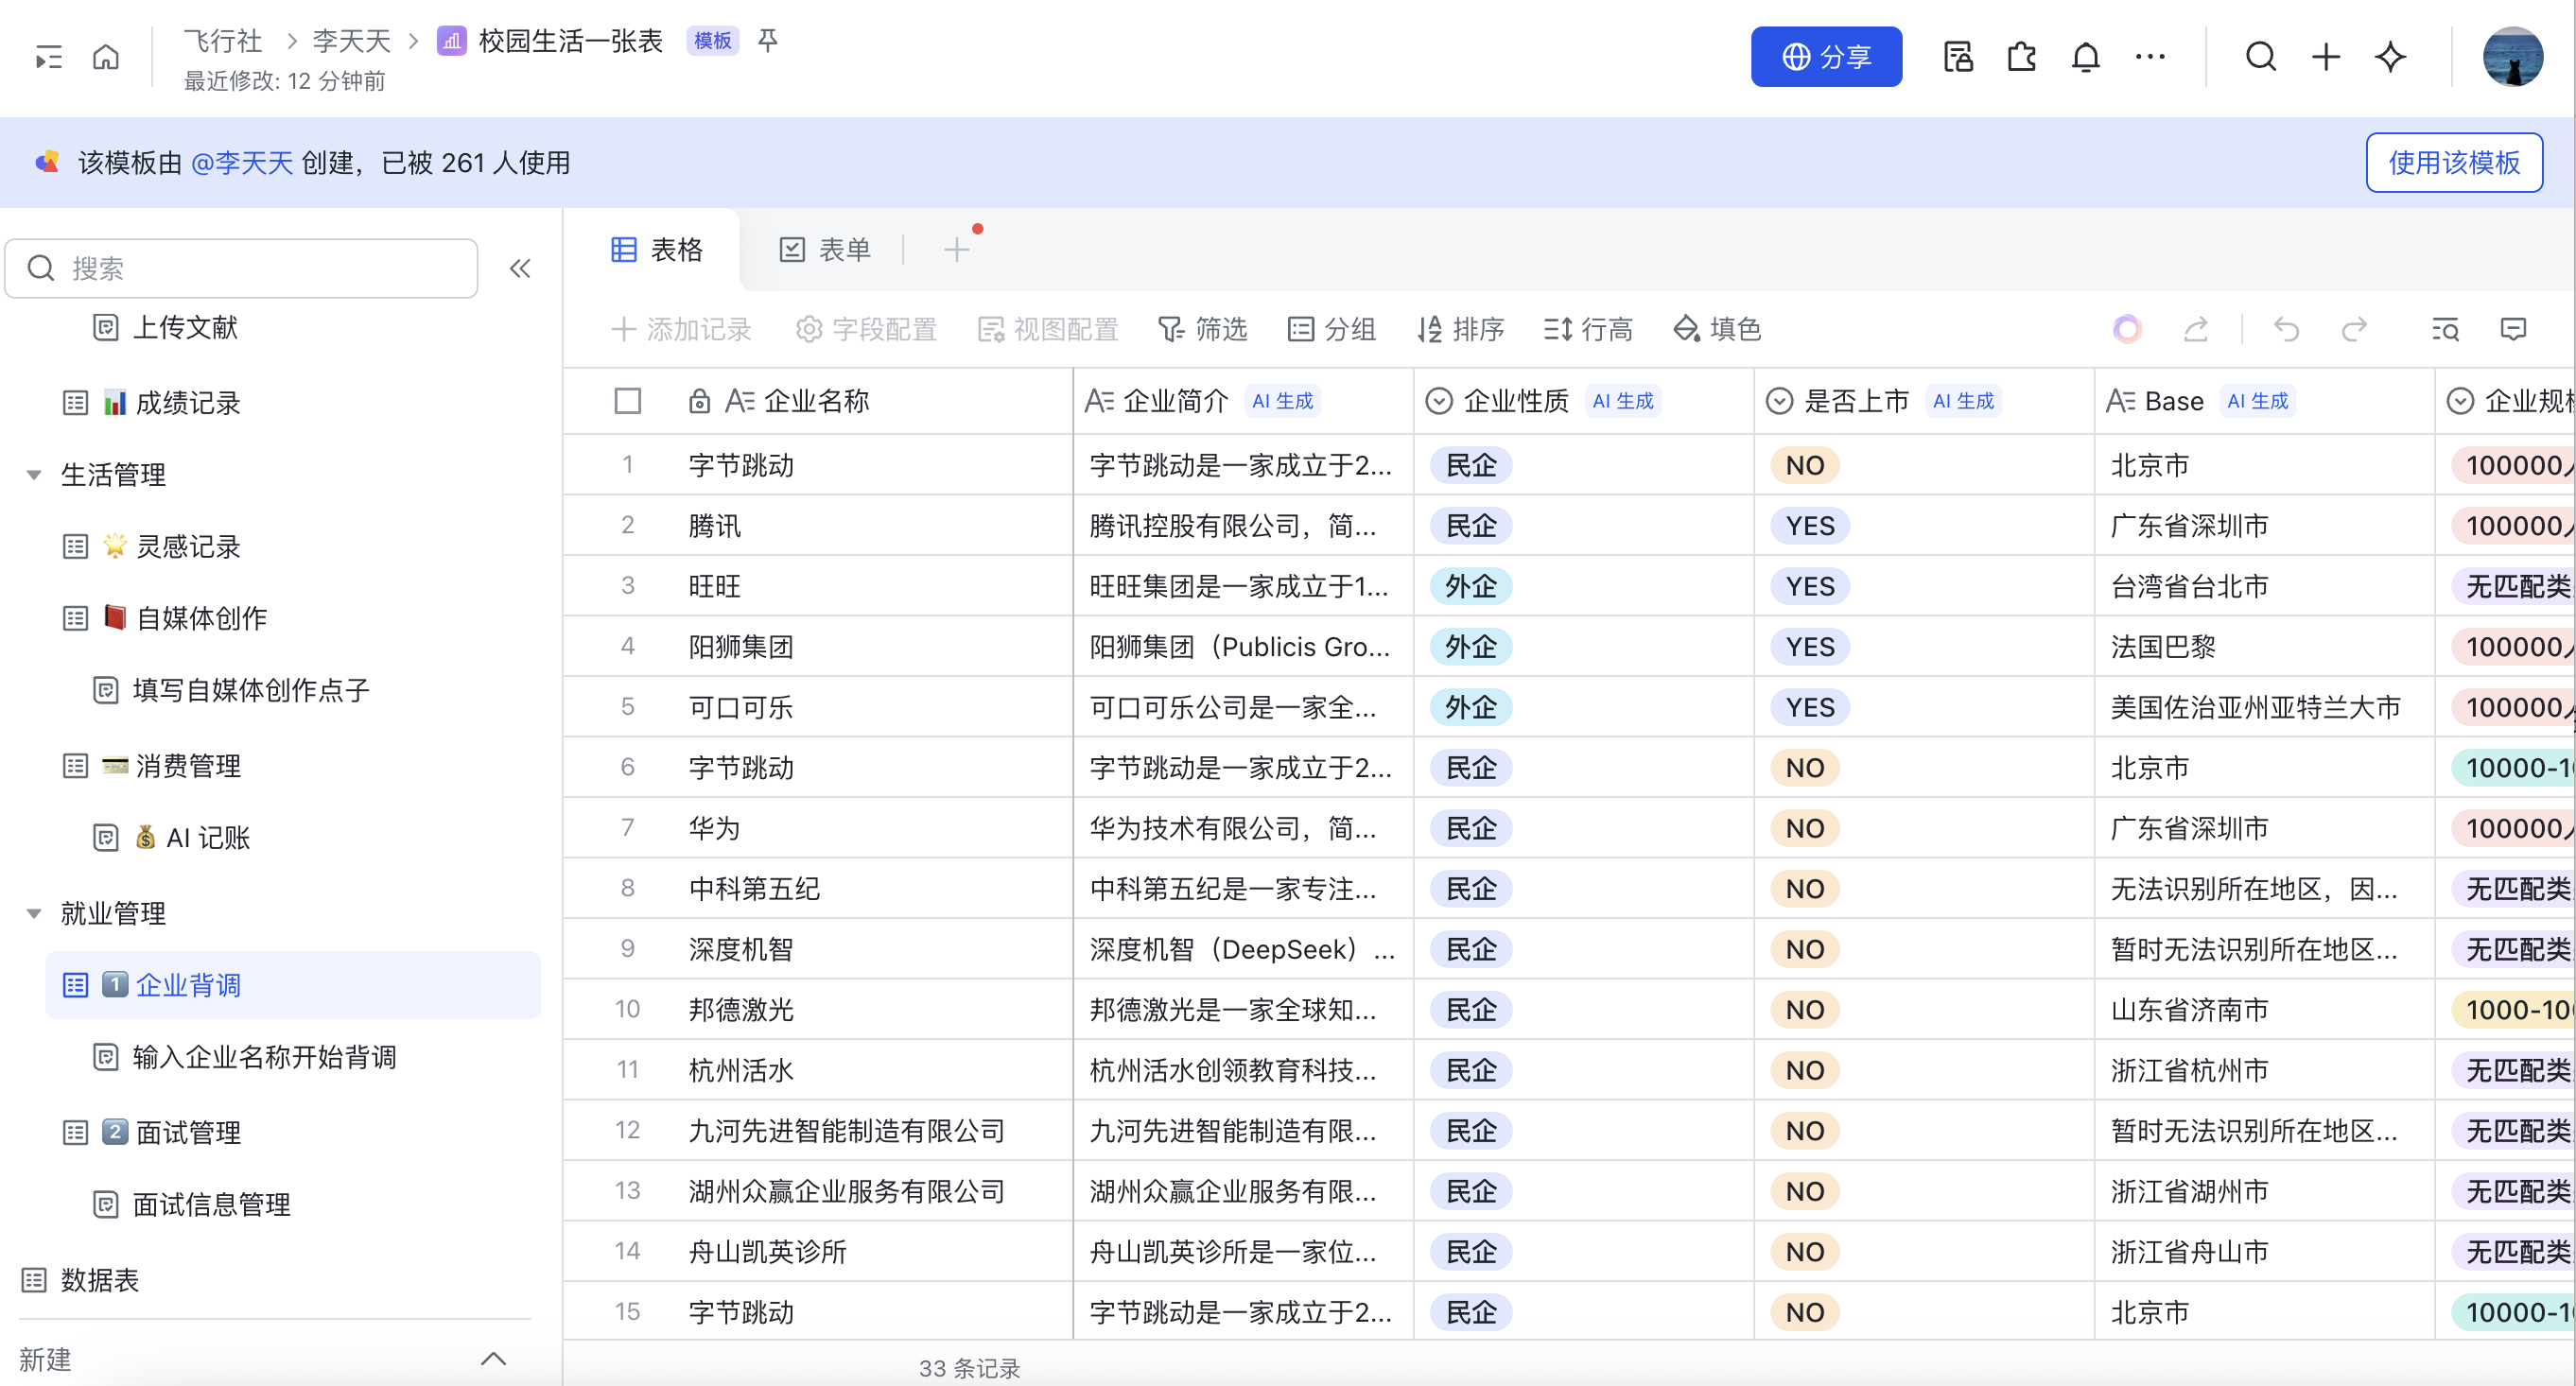Click the blue 分享 button
The height and width of the screenshot is (1386, 2576).
[1825, 57]
